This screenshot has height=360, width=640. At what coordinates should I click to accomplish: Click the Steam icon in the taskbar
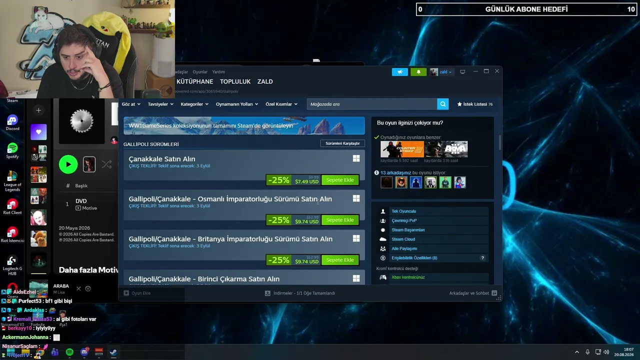(113, 352)
